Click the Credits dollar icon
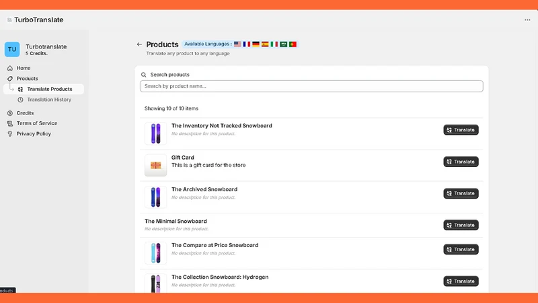 10,113
